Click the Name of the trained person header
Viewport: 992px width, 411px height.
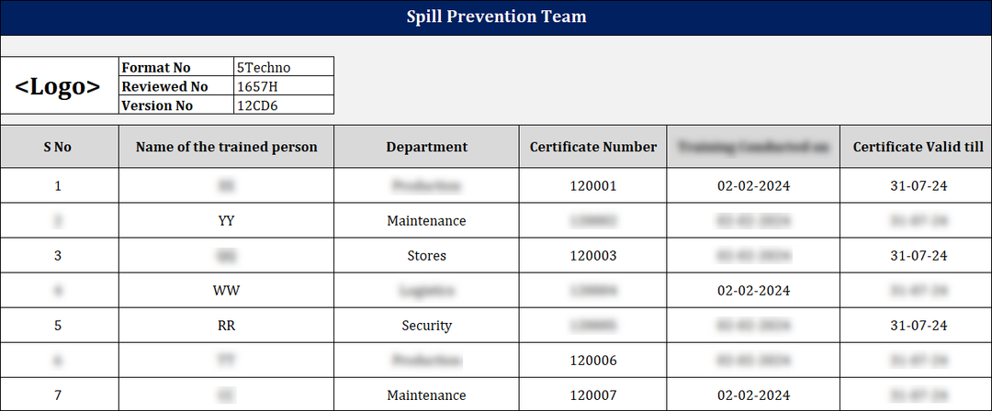click(x=226, y=147)
